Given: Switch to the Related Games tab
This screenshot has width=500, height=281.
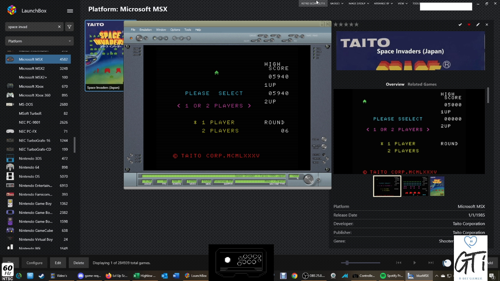Looking at the screenshot, I should 422,84.
